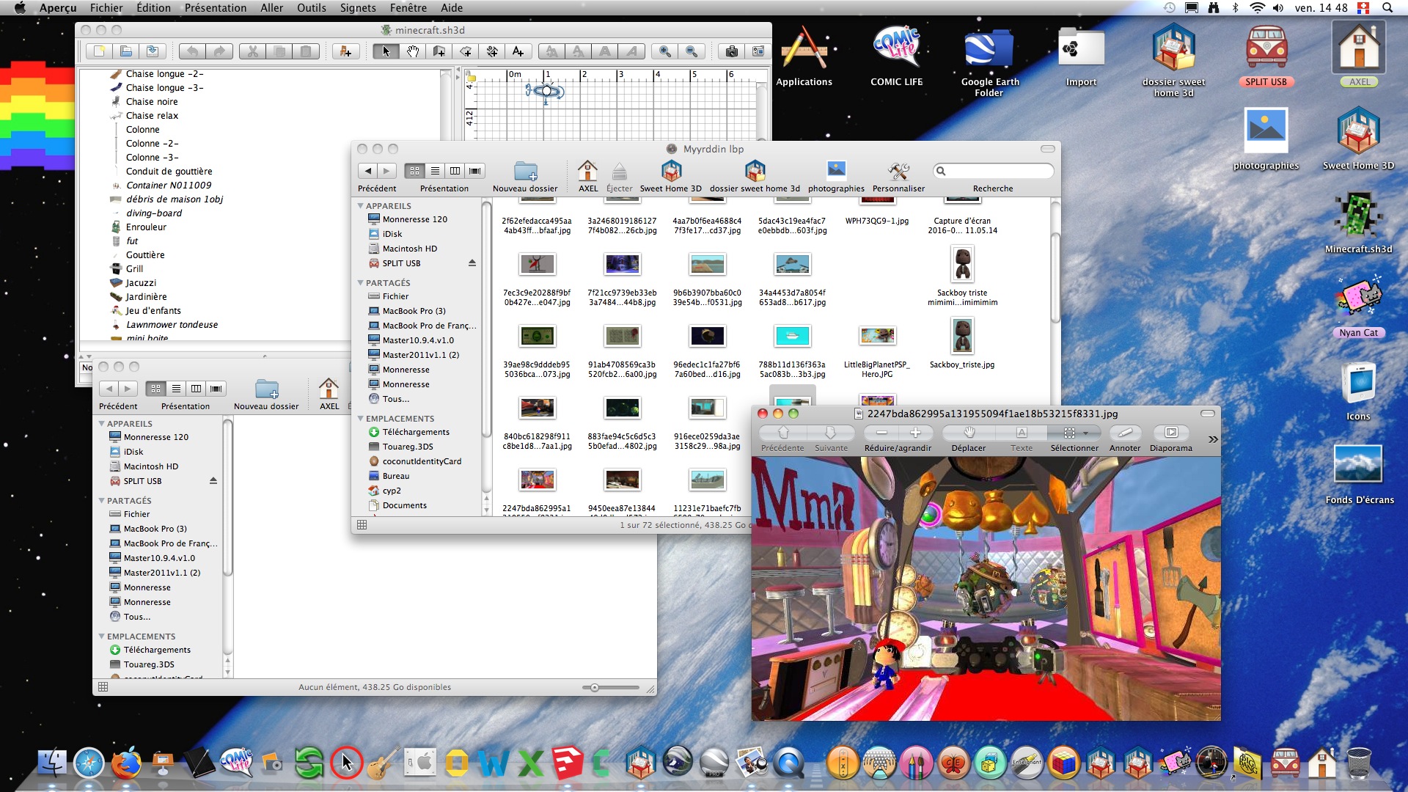
Task: Click Personnaliser tools icon in Finder toolbar
Action: tap(898, 172)
